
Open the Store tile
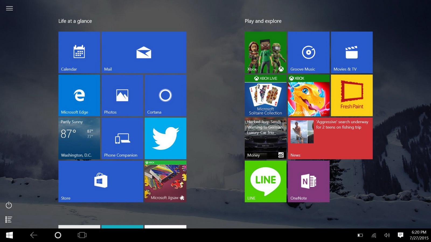pos(101,181)
